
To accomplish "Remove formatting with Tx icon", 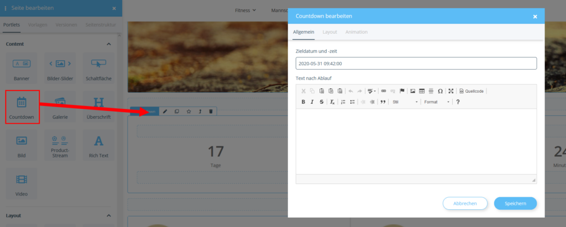I will pyautogui.click(x=332, y=102).
